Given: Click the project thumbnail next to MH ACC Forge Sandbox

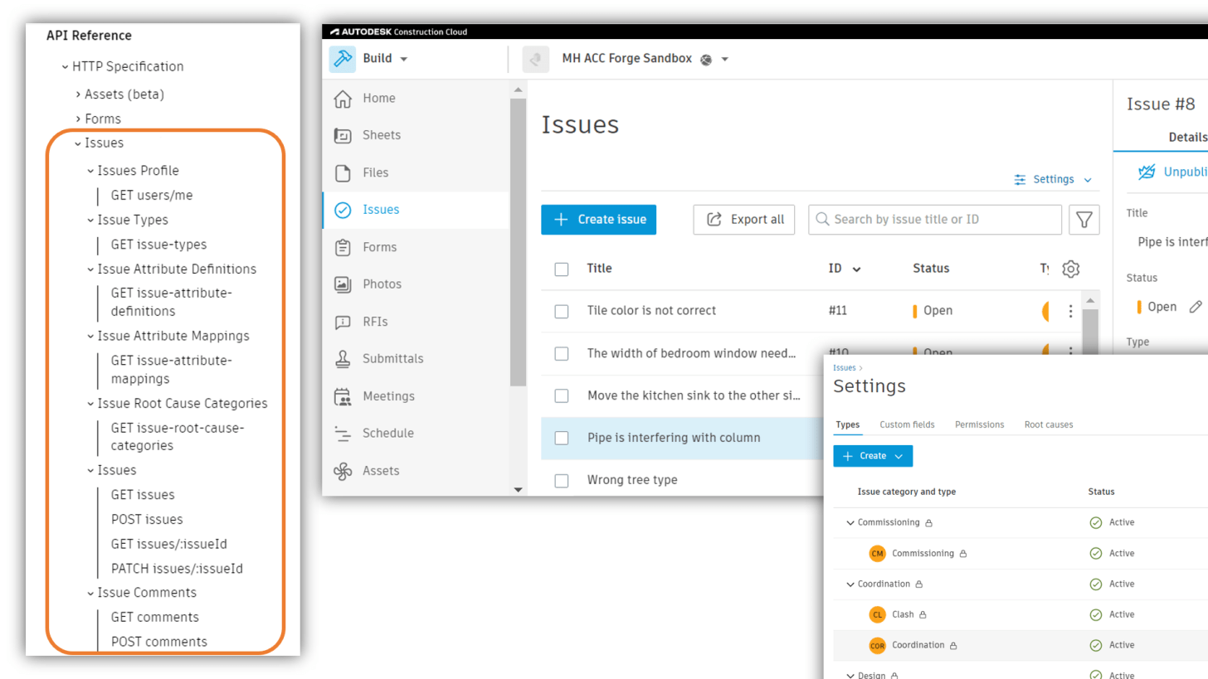Looking at the screenshot, I should (x=535, y=59).
